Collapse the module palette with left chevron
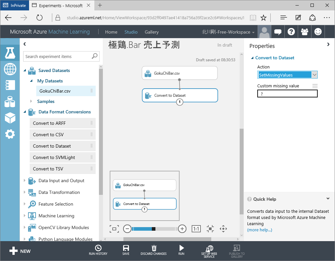This screenshot has height=261, width=335. (x=25, y=44)
